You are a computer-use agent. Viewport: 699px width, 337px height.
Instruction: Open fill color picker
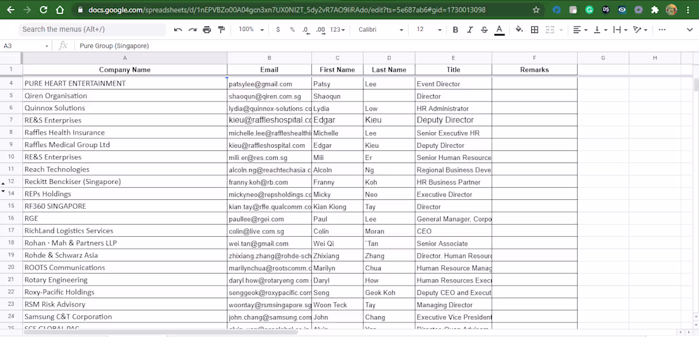pyautogui.click(x=519, y=29)
